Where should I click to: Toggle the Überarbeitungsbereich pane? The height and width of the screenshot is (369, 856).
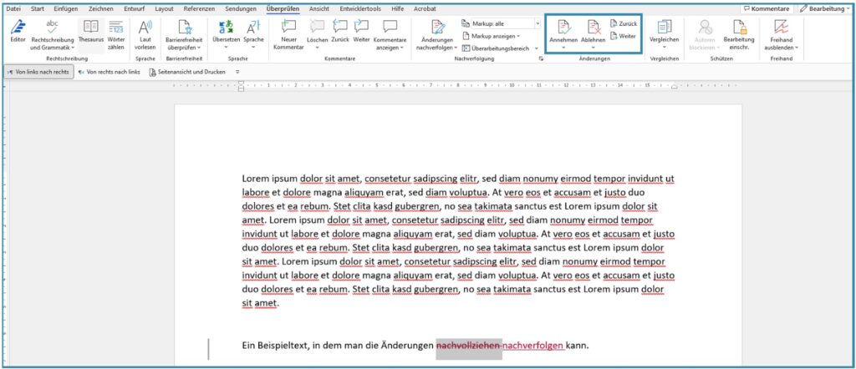coord(499,48)
